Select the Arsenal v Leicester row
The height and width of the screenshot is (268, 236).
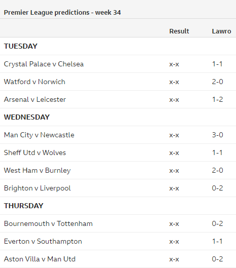(118, 99)
